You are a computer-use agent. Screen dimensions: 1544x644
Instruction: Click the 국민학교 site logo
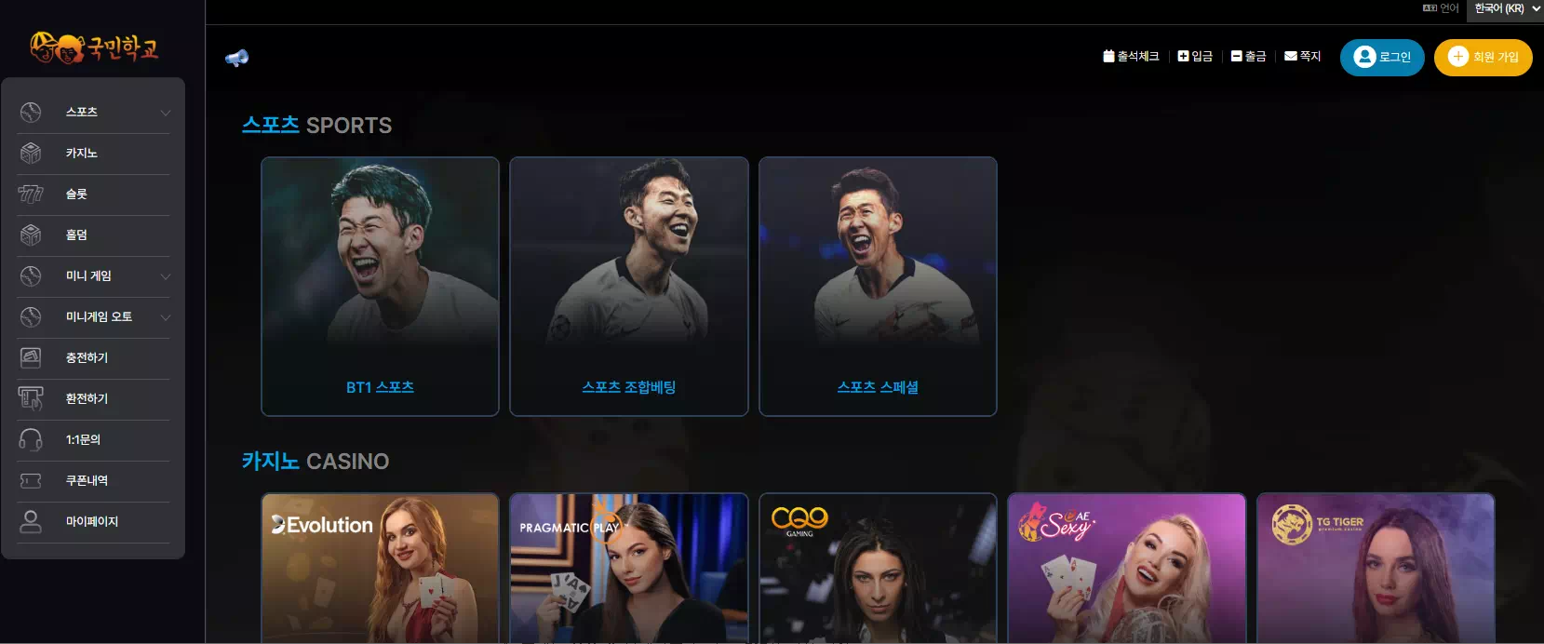pos(94,47)
